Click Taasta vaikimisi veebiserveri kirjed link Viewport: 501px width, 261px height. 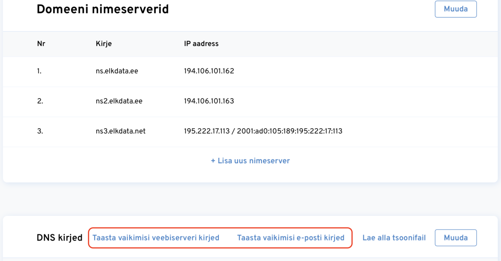pyautogui.click(x=156, y=237)
